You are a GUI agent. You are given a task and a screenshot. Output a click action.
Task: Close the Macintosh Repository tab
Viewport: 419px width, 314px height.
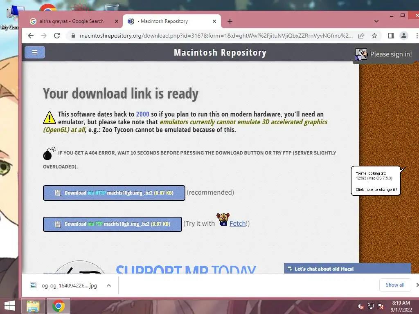(214, 21)
